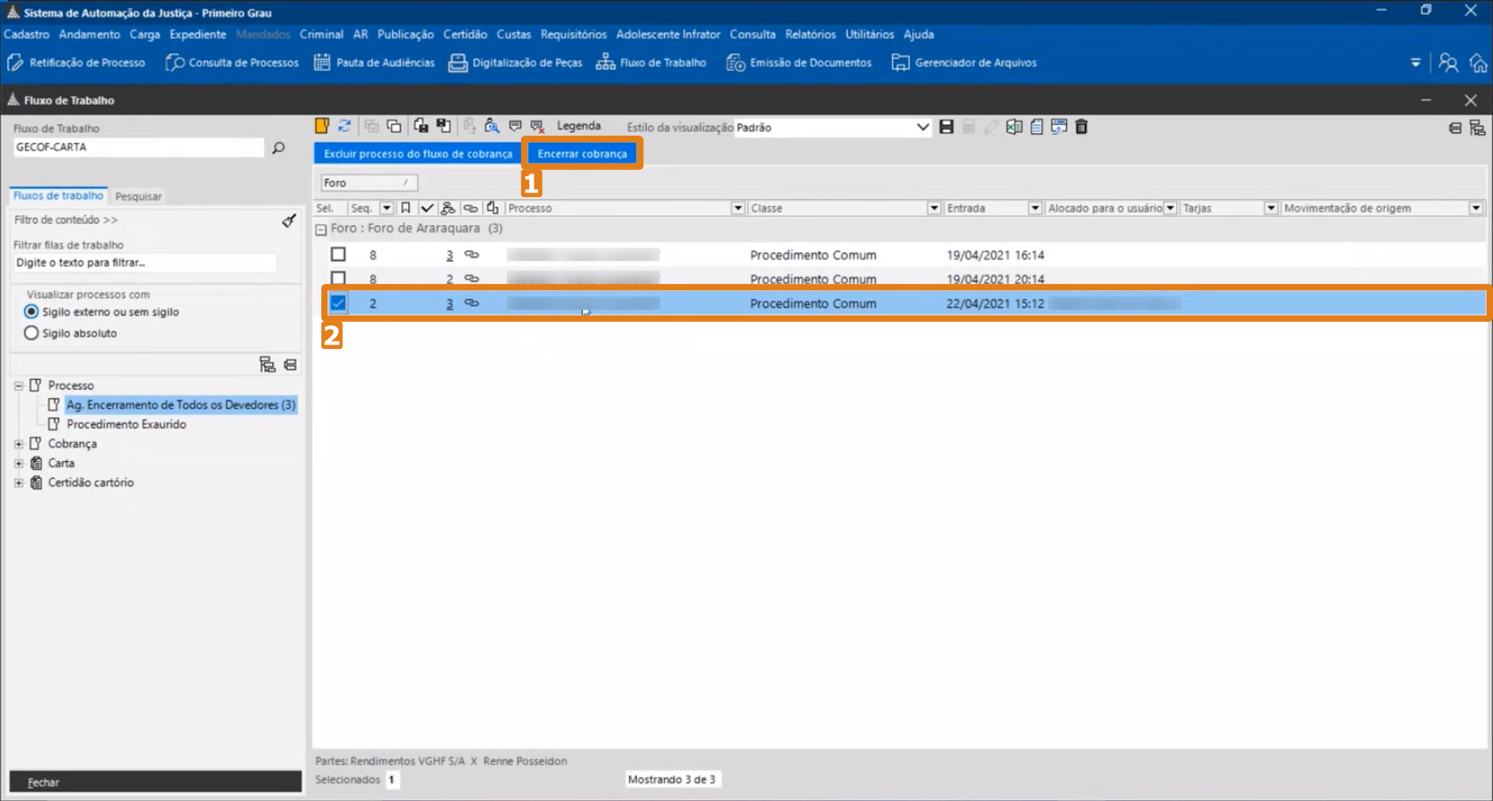The height and width of the screenshot is (801, 1493).
Task: Expand the Carta tree node
Action: click(18, 463)
